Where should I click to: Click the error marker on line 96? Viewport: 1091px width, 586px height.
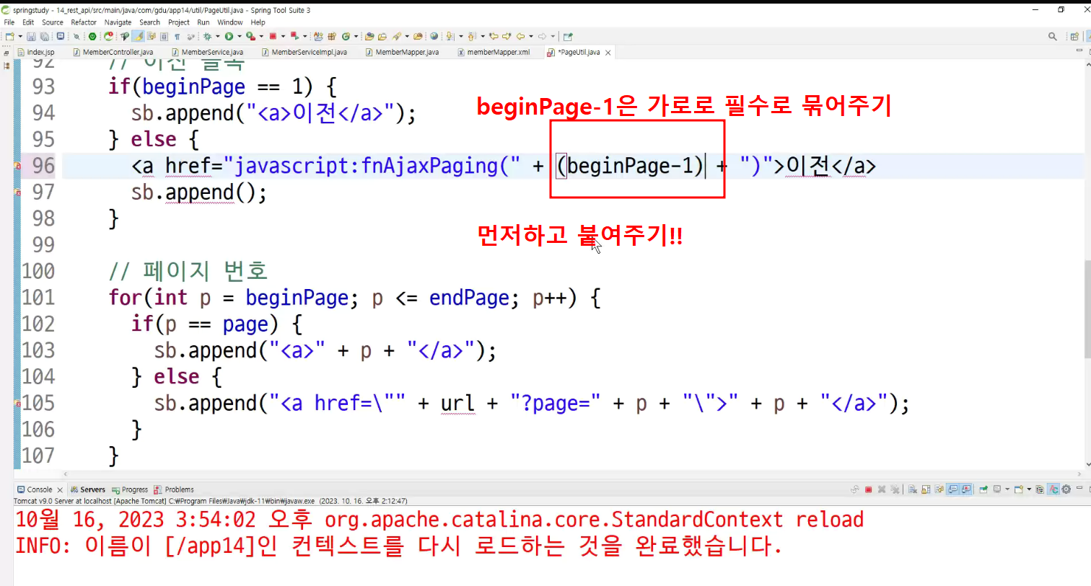(17, 167)
